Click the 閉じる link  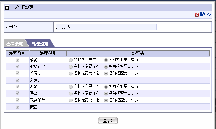[205, 14]
